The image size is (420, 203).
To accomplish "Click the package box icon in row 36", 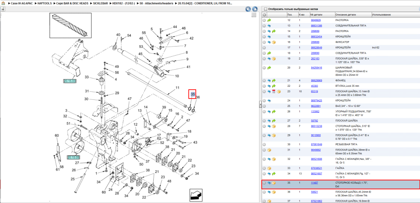I will point(274,192).
